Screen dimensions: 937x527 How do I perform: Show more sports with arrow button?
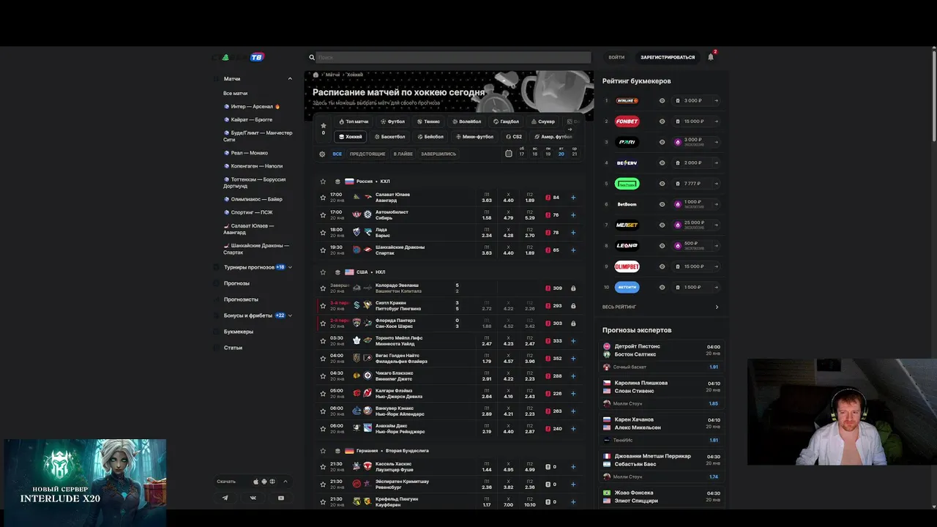(570, 130)
